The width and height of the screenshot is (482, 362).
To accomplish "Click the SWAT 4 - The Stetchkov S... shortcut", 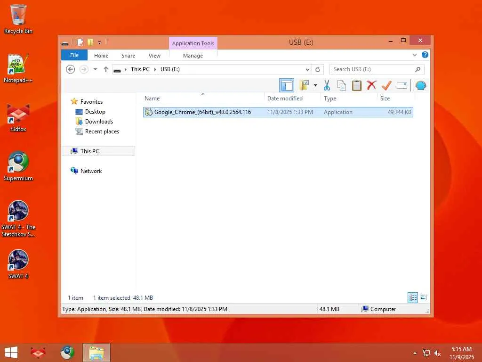I will point(18,219).
